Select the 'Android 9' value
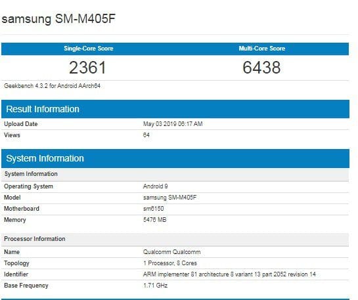Screen dimensions: 358x300 [156, 186]
